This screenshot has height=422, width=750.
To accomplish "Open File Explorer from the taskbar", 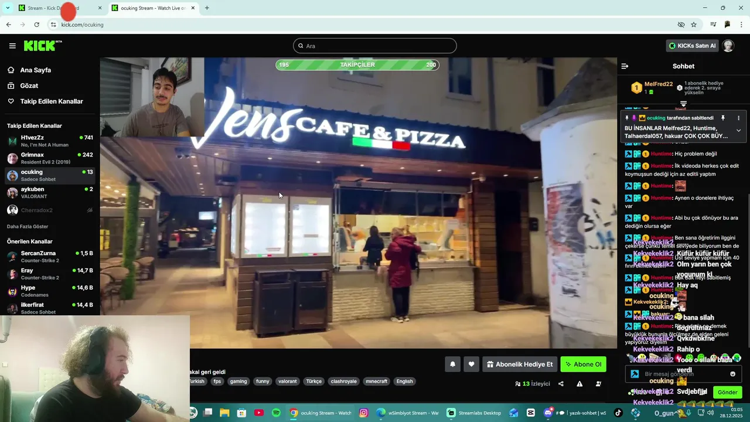I will [x=224, y=413].
